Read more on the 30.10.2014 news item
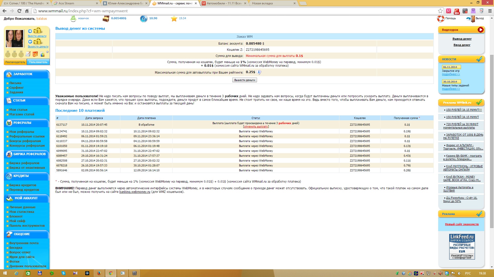Image resolution: width=494 pixels, height=277 pixels. 451,89
